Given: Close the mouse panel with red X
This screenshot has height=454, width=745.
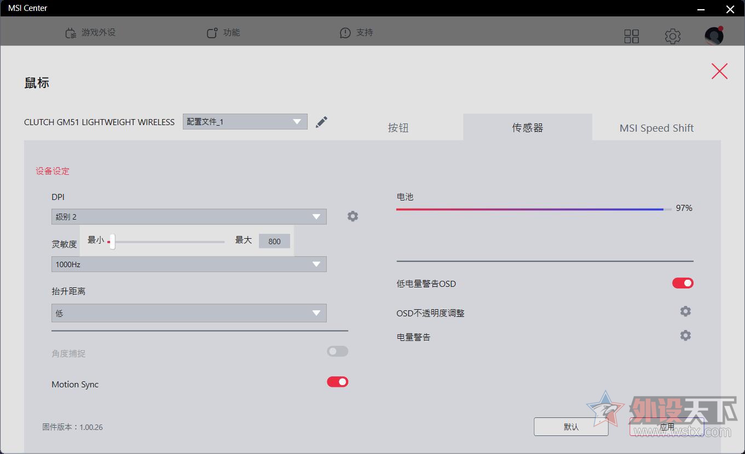Looking at the screenshot, I should tap(719, 71).
